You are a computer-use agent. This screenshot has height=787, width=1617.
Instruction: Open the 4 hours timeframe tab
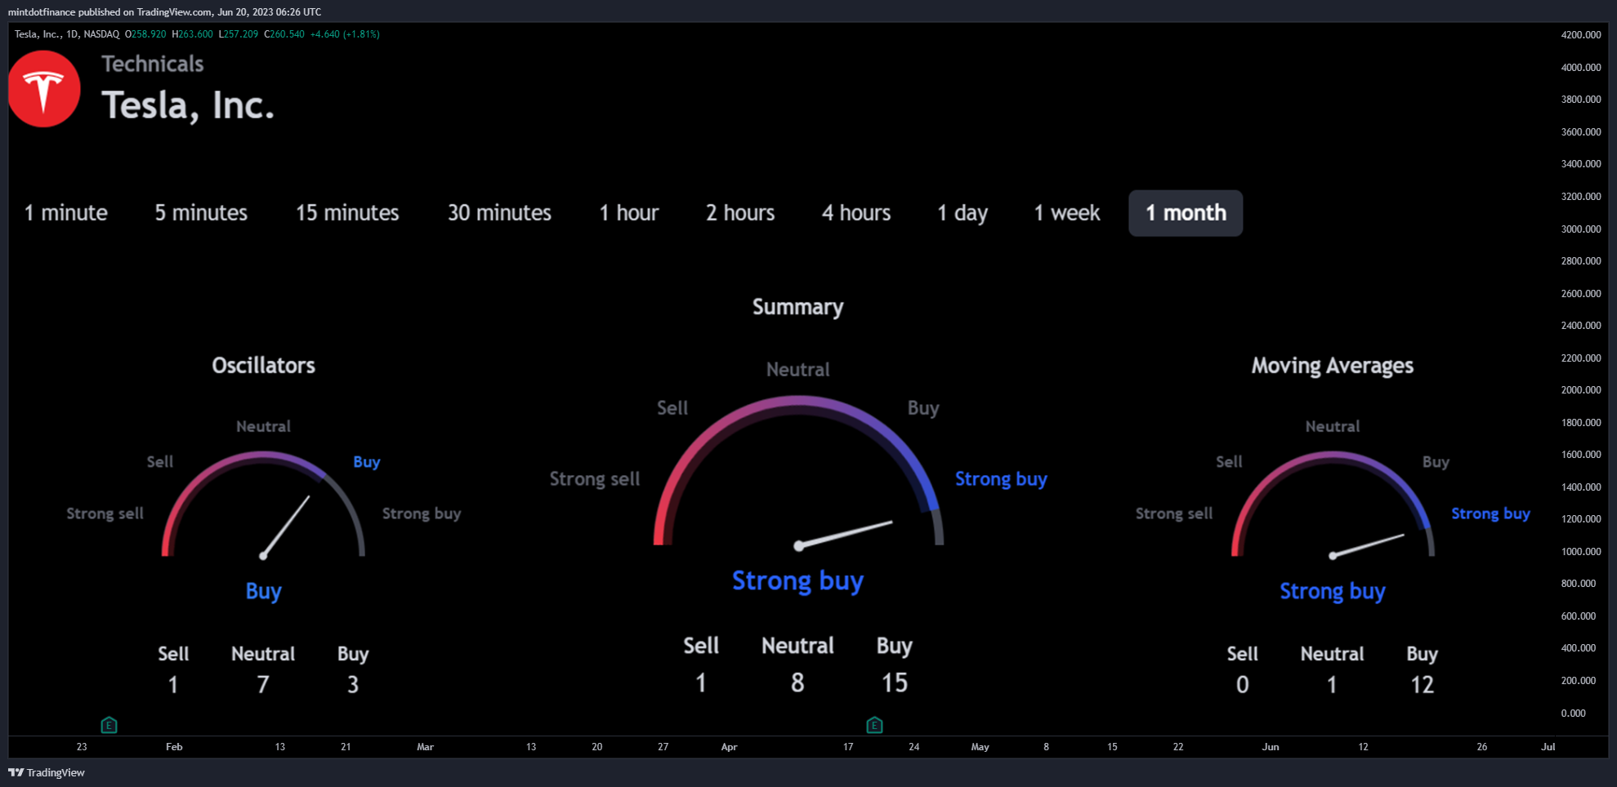coord(856,213)
